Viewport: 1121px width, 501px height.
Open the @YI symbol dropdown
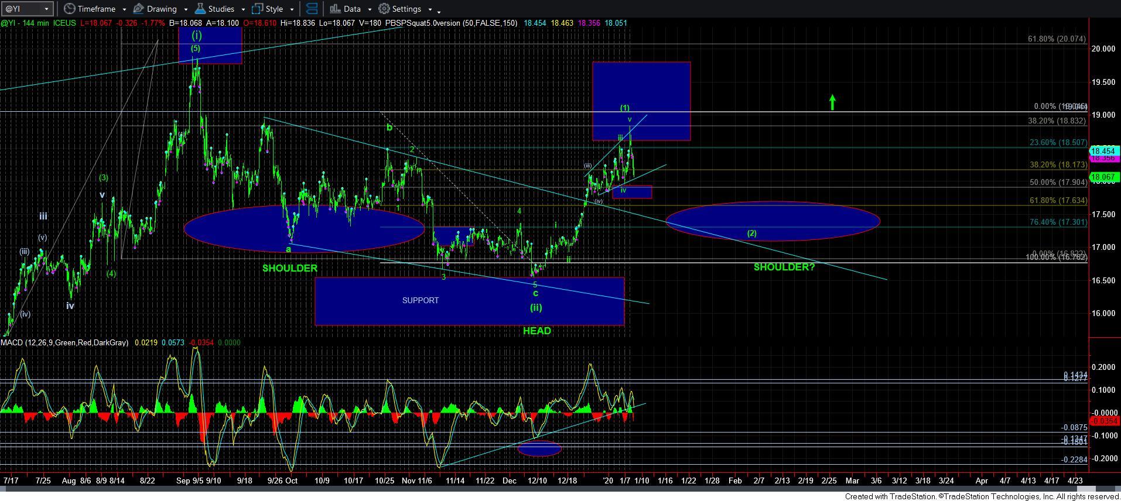point(47,9)
